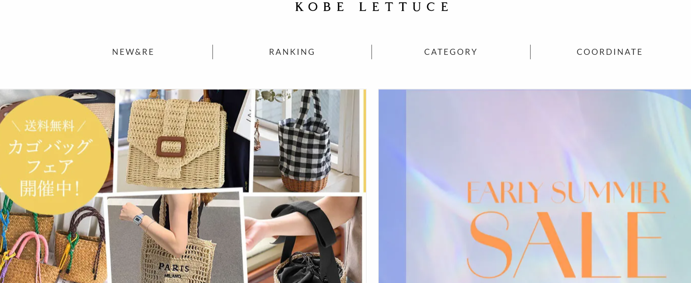Click the wristwatch in the tote photo
Viewport: 691px width, 283px height.
(x=139, y=219)
